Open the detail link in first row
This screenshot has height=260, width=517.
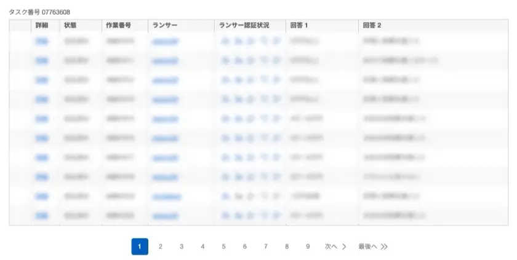pos(42,41)
